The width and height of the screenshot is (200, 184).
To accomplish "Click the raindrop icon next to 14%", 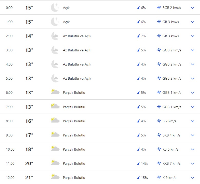I will 138,163.
